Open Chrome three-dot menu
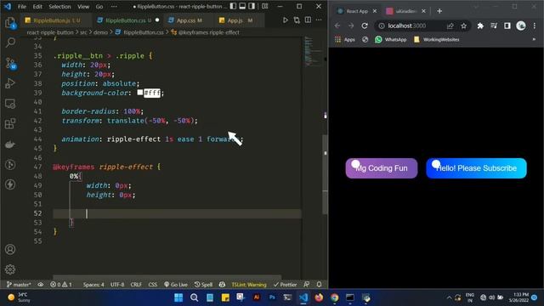The image size is (544, 306). (535, 25)
